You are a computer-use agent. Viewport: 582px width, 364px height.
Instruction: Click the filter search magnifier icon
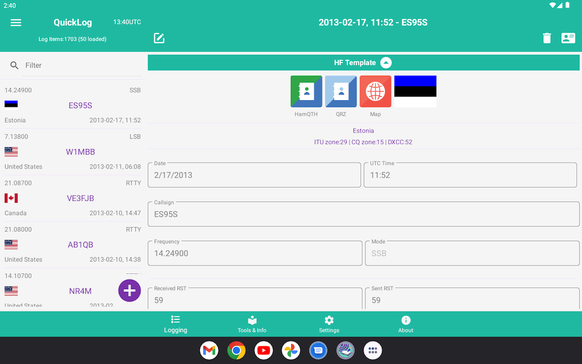pos(15,65)
